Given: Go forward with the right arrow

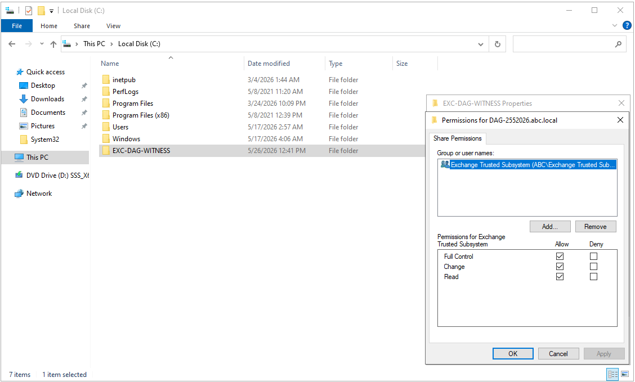Looking at the screenshot, I should click(28, 44).
